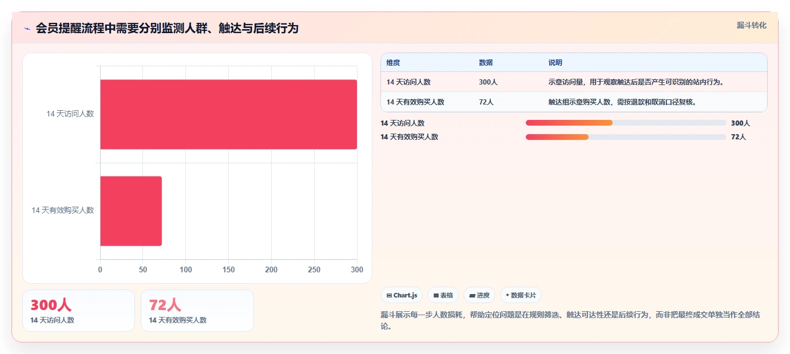This screenshot has height=354, width=790.
Task: Select the Chart.js chip
Action: [x=402, y=295]
